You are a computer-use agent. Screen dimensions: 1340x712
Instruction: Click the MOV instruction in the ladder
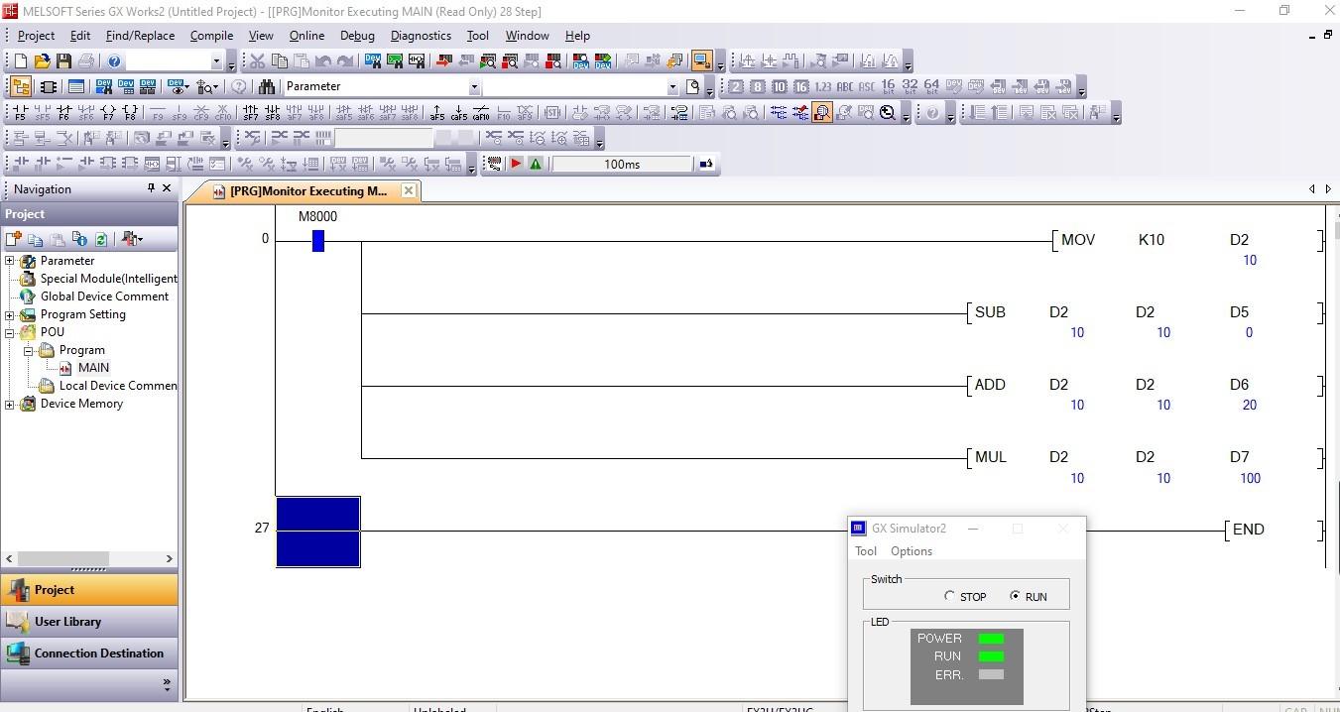[1078, 240]
